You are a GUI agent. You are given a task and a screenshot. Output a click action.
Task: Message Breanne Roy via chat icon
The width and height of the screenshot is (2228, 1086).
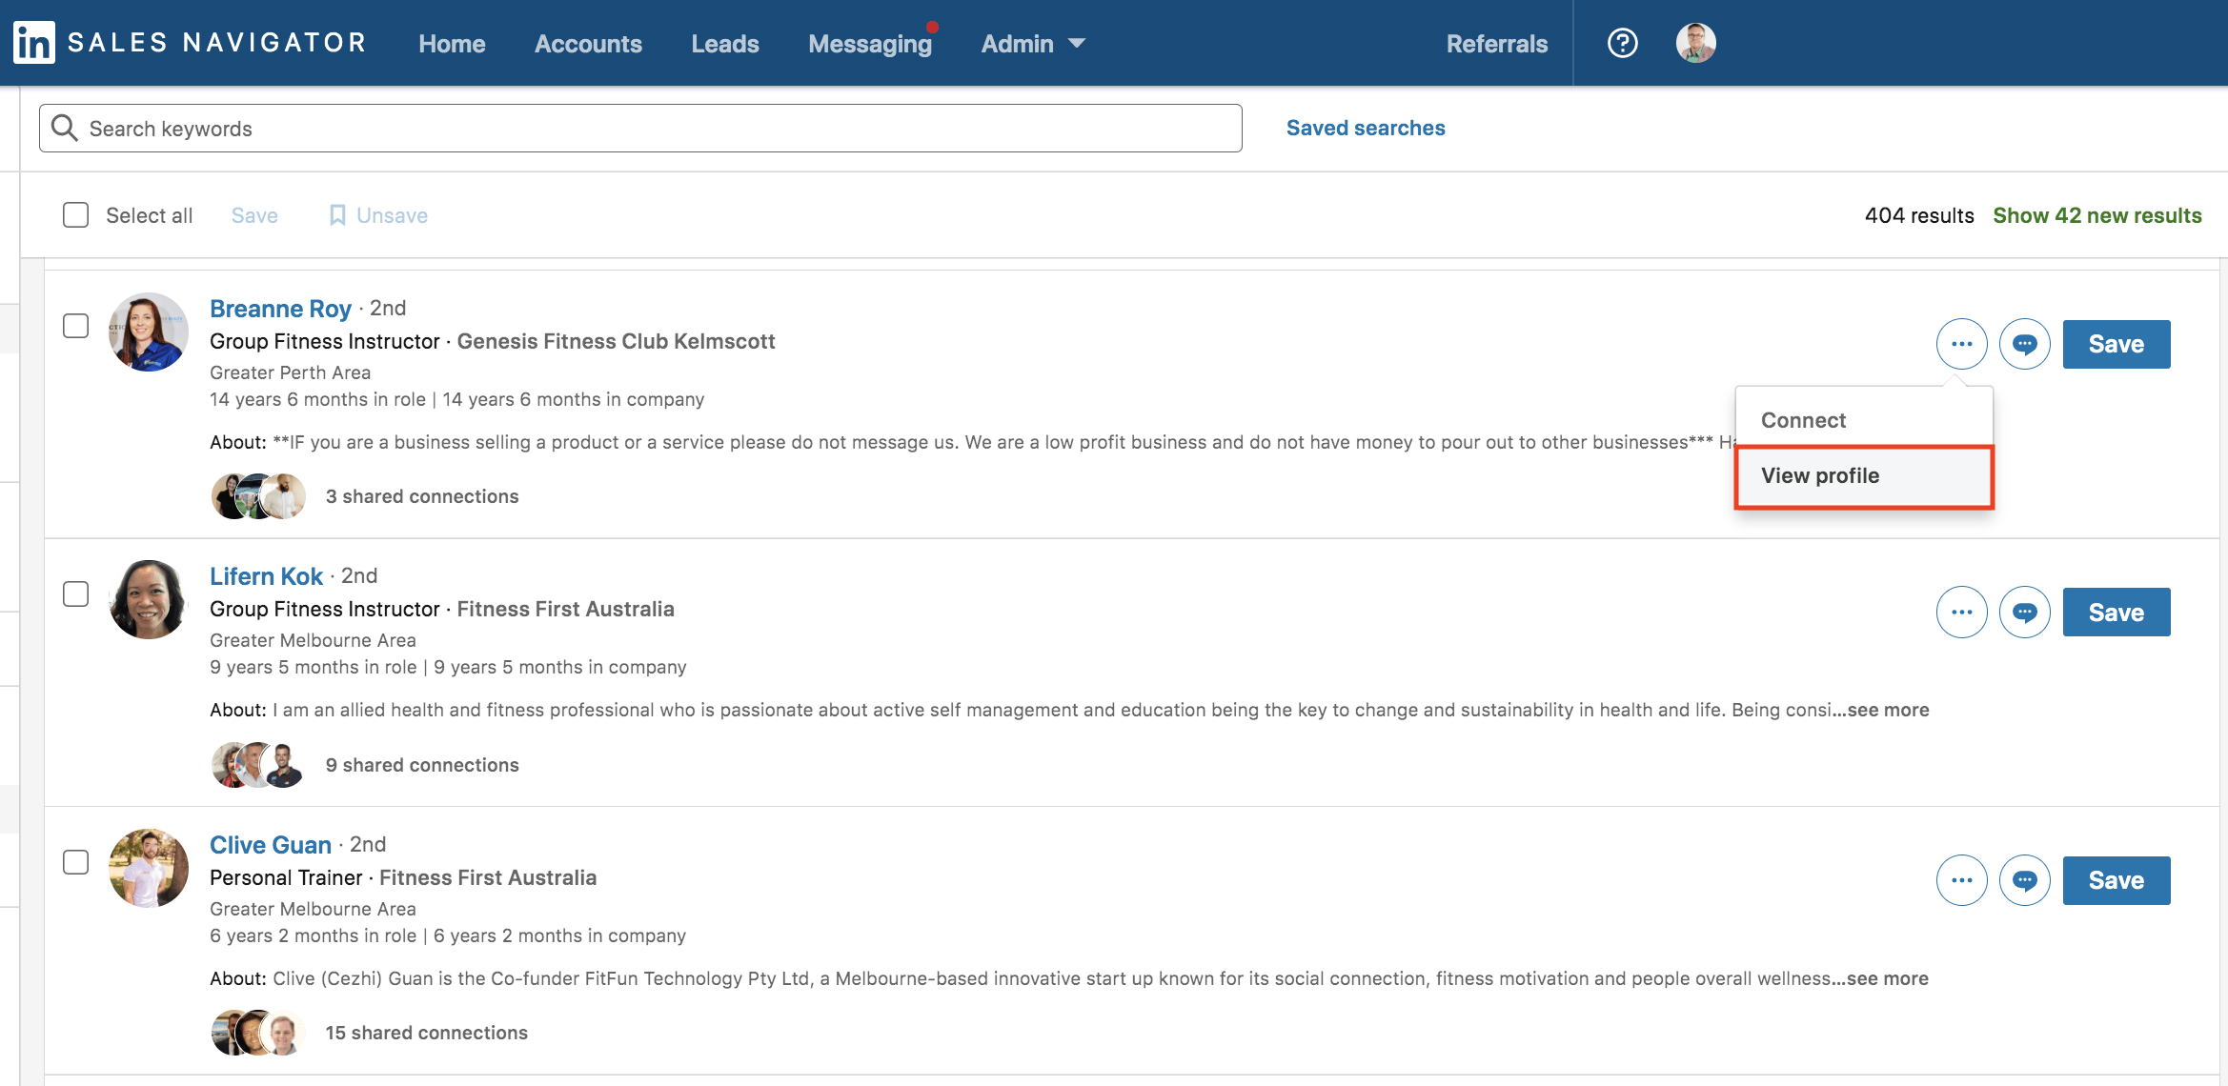tap(2024, 344)
